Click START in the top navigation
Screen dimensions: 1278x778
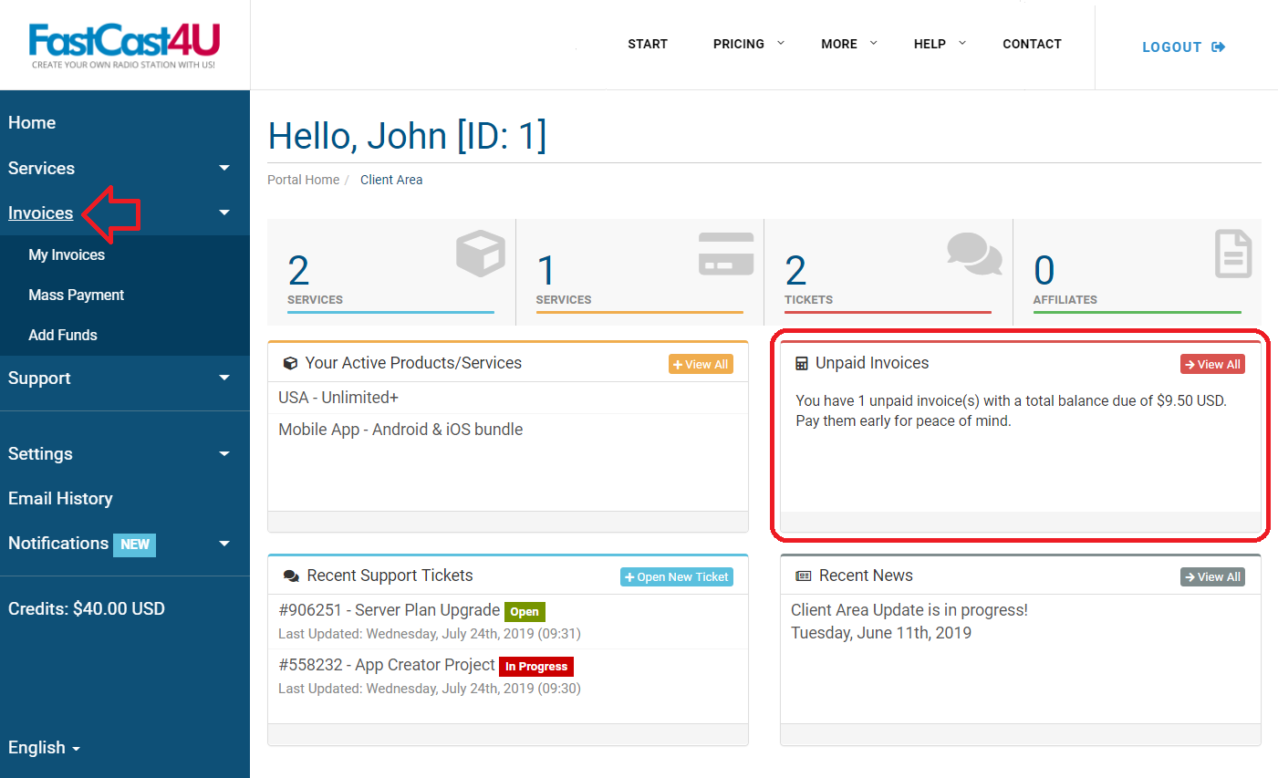648,44
